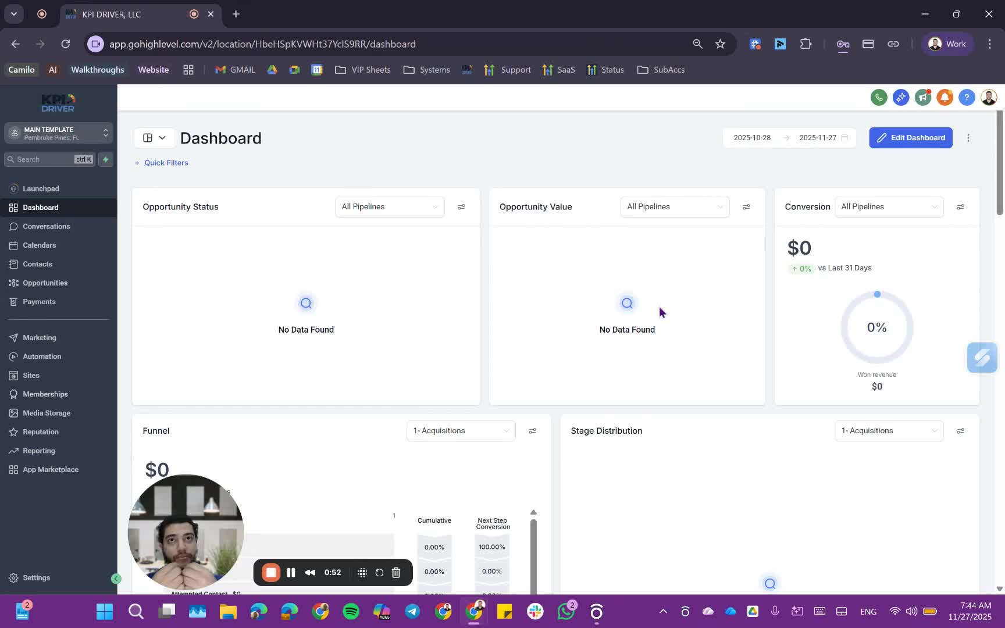Open Contacts in sidebar
The image size is (1005, 628).
(x=58, y=264)
